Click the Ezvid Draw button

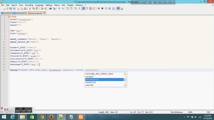29,110
